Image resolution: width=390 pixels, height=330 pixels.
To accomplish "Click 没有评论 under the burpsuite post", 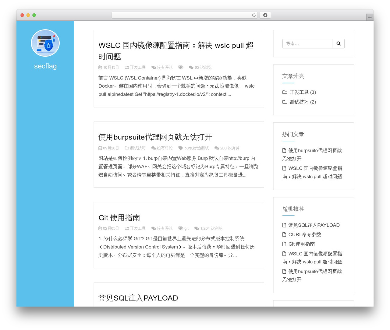I will pyautogui.click(x=165, y=148).
